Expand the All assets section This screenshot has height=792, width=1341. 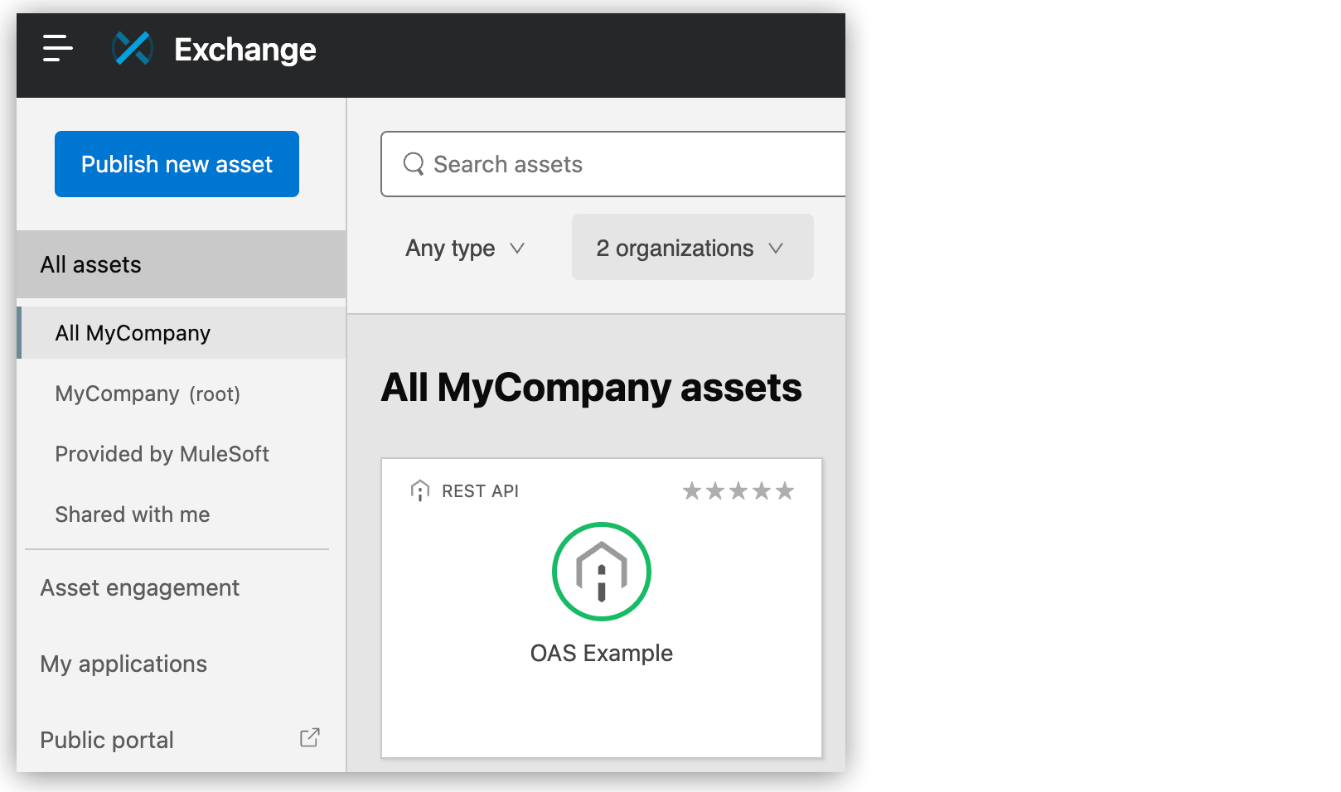click(90, 264)
